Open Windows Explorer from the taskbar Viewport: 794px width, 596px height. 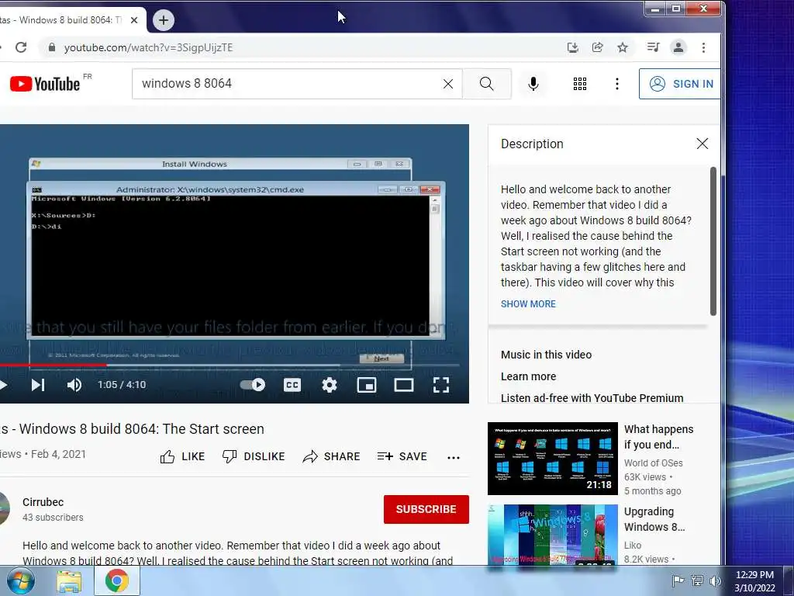click(69, 581)
